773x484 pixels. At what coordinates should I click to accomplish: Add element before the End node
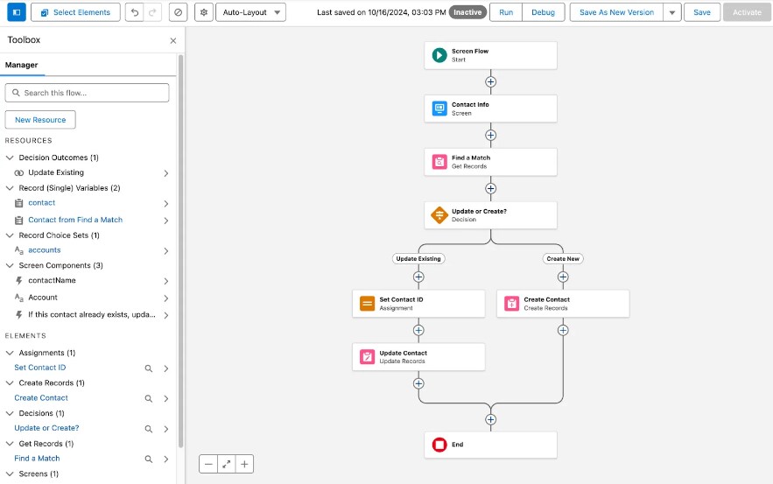(490, 419)
